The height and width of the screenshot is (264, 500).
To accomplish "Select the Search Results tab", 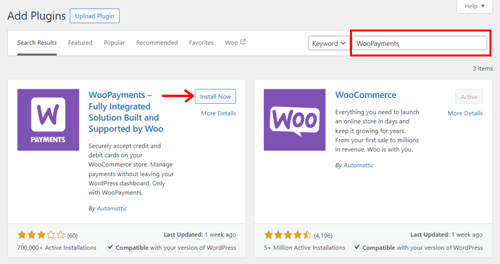I will coord(37,43).
